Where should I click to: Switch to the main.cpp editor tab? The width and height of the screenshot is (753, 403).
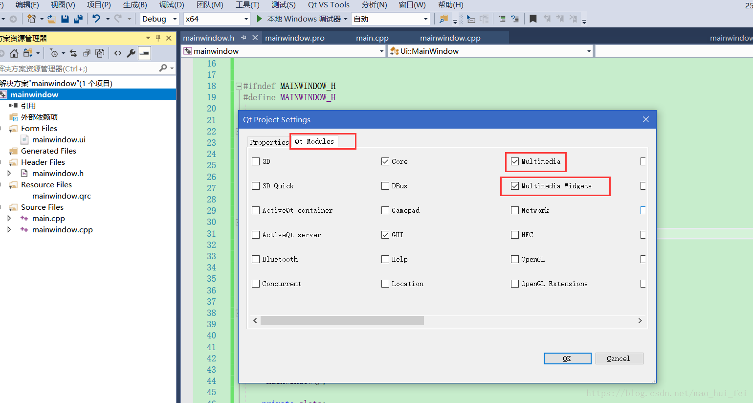coord(372,38)
